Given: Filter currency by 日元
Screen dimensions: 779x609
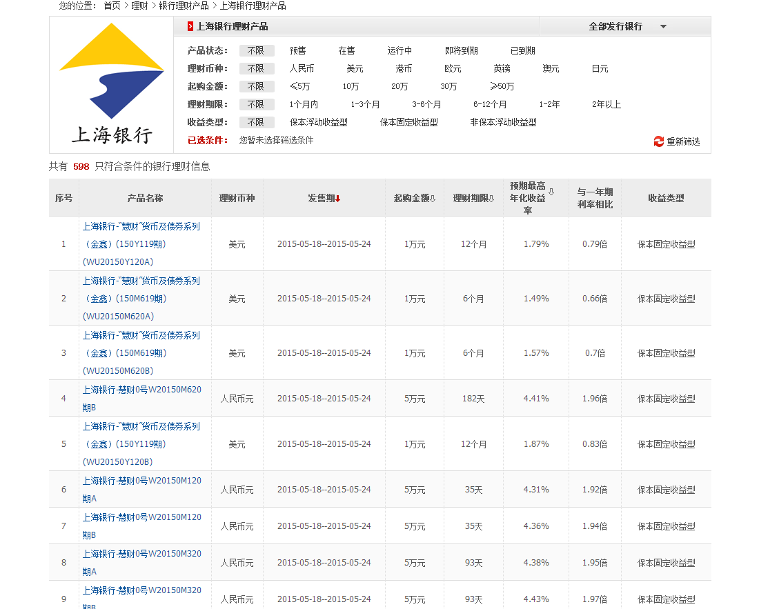Looking at the screenshot, I should (600, 68).
